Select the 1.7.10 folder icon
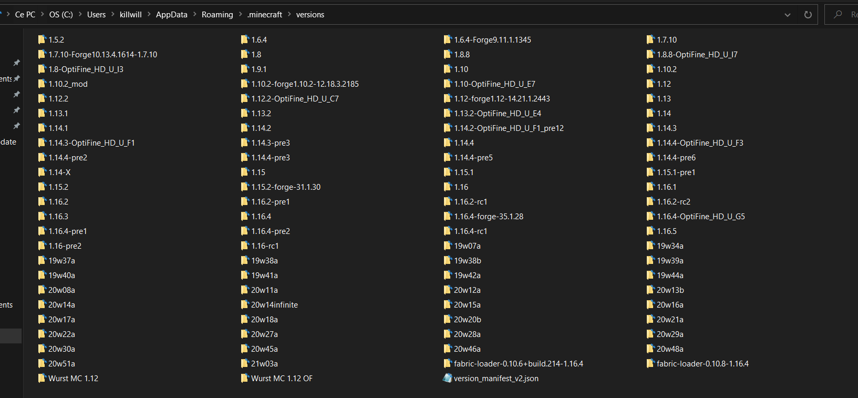This screenshot has height=398, width=858. (x=650, y=39)
